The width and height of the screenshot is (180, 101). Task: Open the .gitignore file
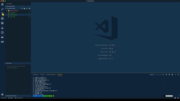click(x=13, y=13)
